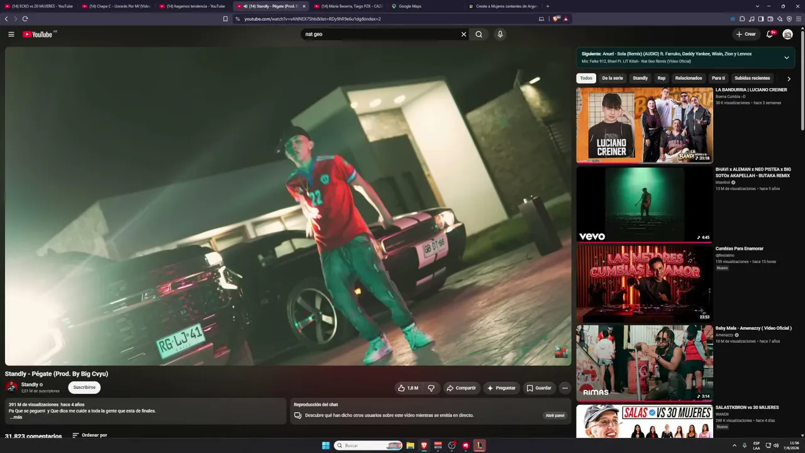Open the account avatar menu
This screenshot has height=453, width=805.
(787, 34)
